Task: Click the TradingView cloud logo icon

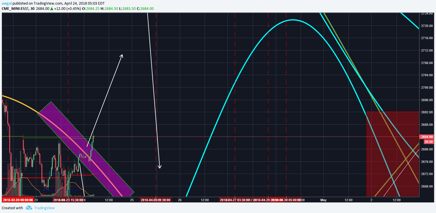Action: [29, 207]
